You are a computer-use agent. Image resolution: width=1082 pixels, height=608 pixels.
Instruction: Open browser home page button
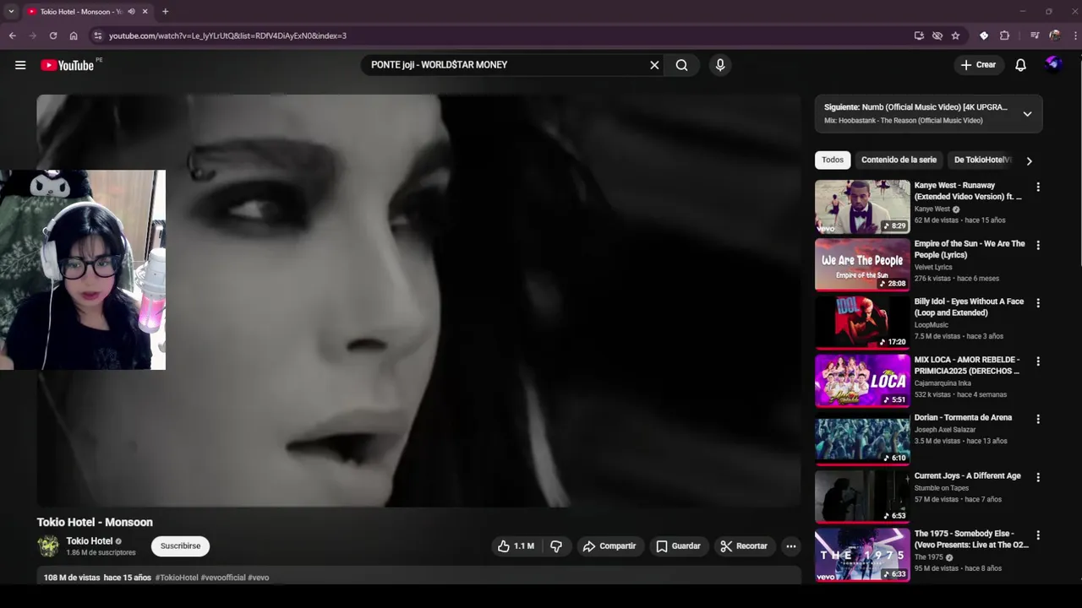click(x=74, y=35)
